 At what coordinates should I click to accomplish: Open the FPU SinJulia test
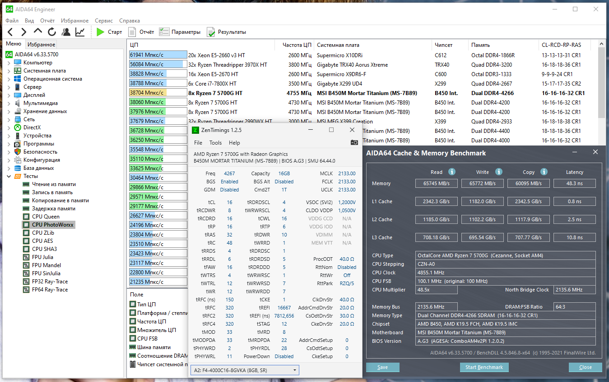46,273
